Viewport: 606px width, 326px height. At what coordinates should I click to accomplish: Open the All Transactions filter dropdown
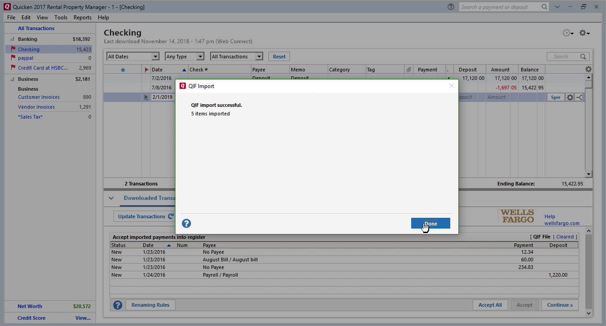[237, 57]
